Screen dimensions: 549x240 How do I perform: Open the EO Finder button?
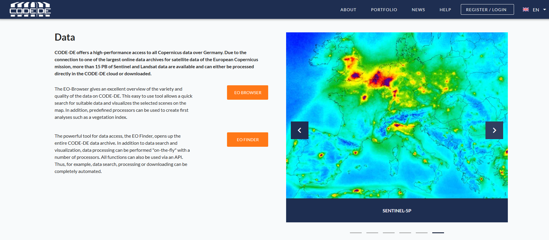pos(247,140)
